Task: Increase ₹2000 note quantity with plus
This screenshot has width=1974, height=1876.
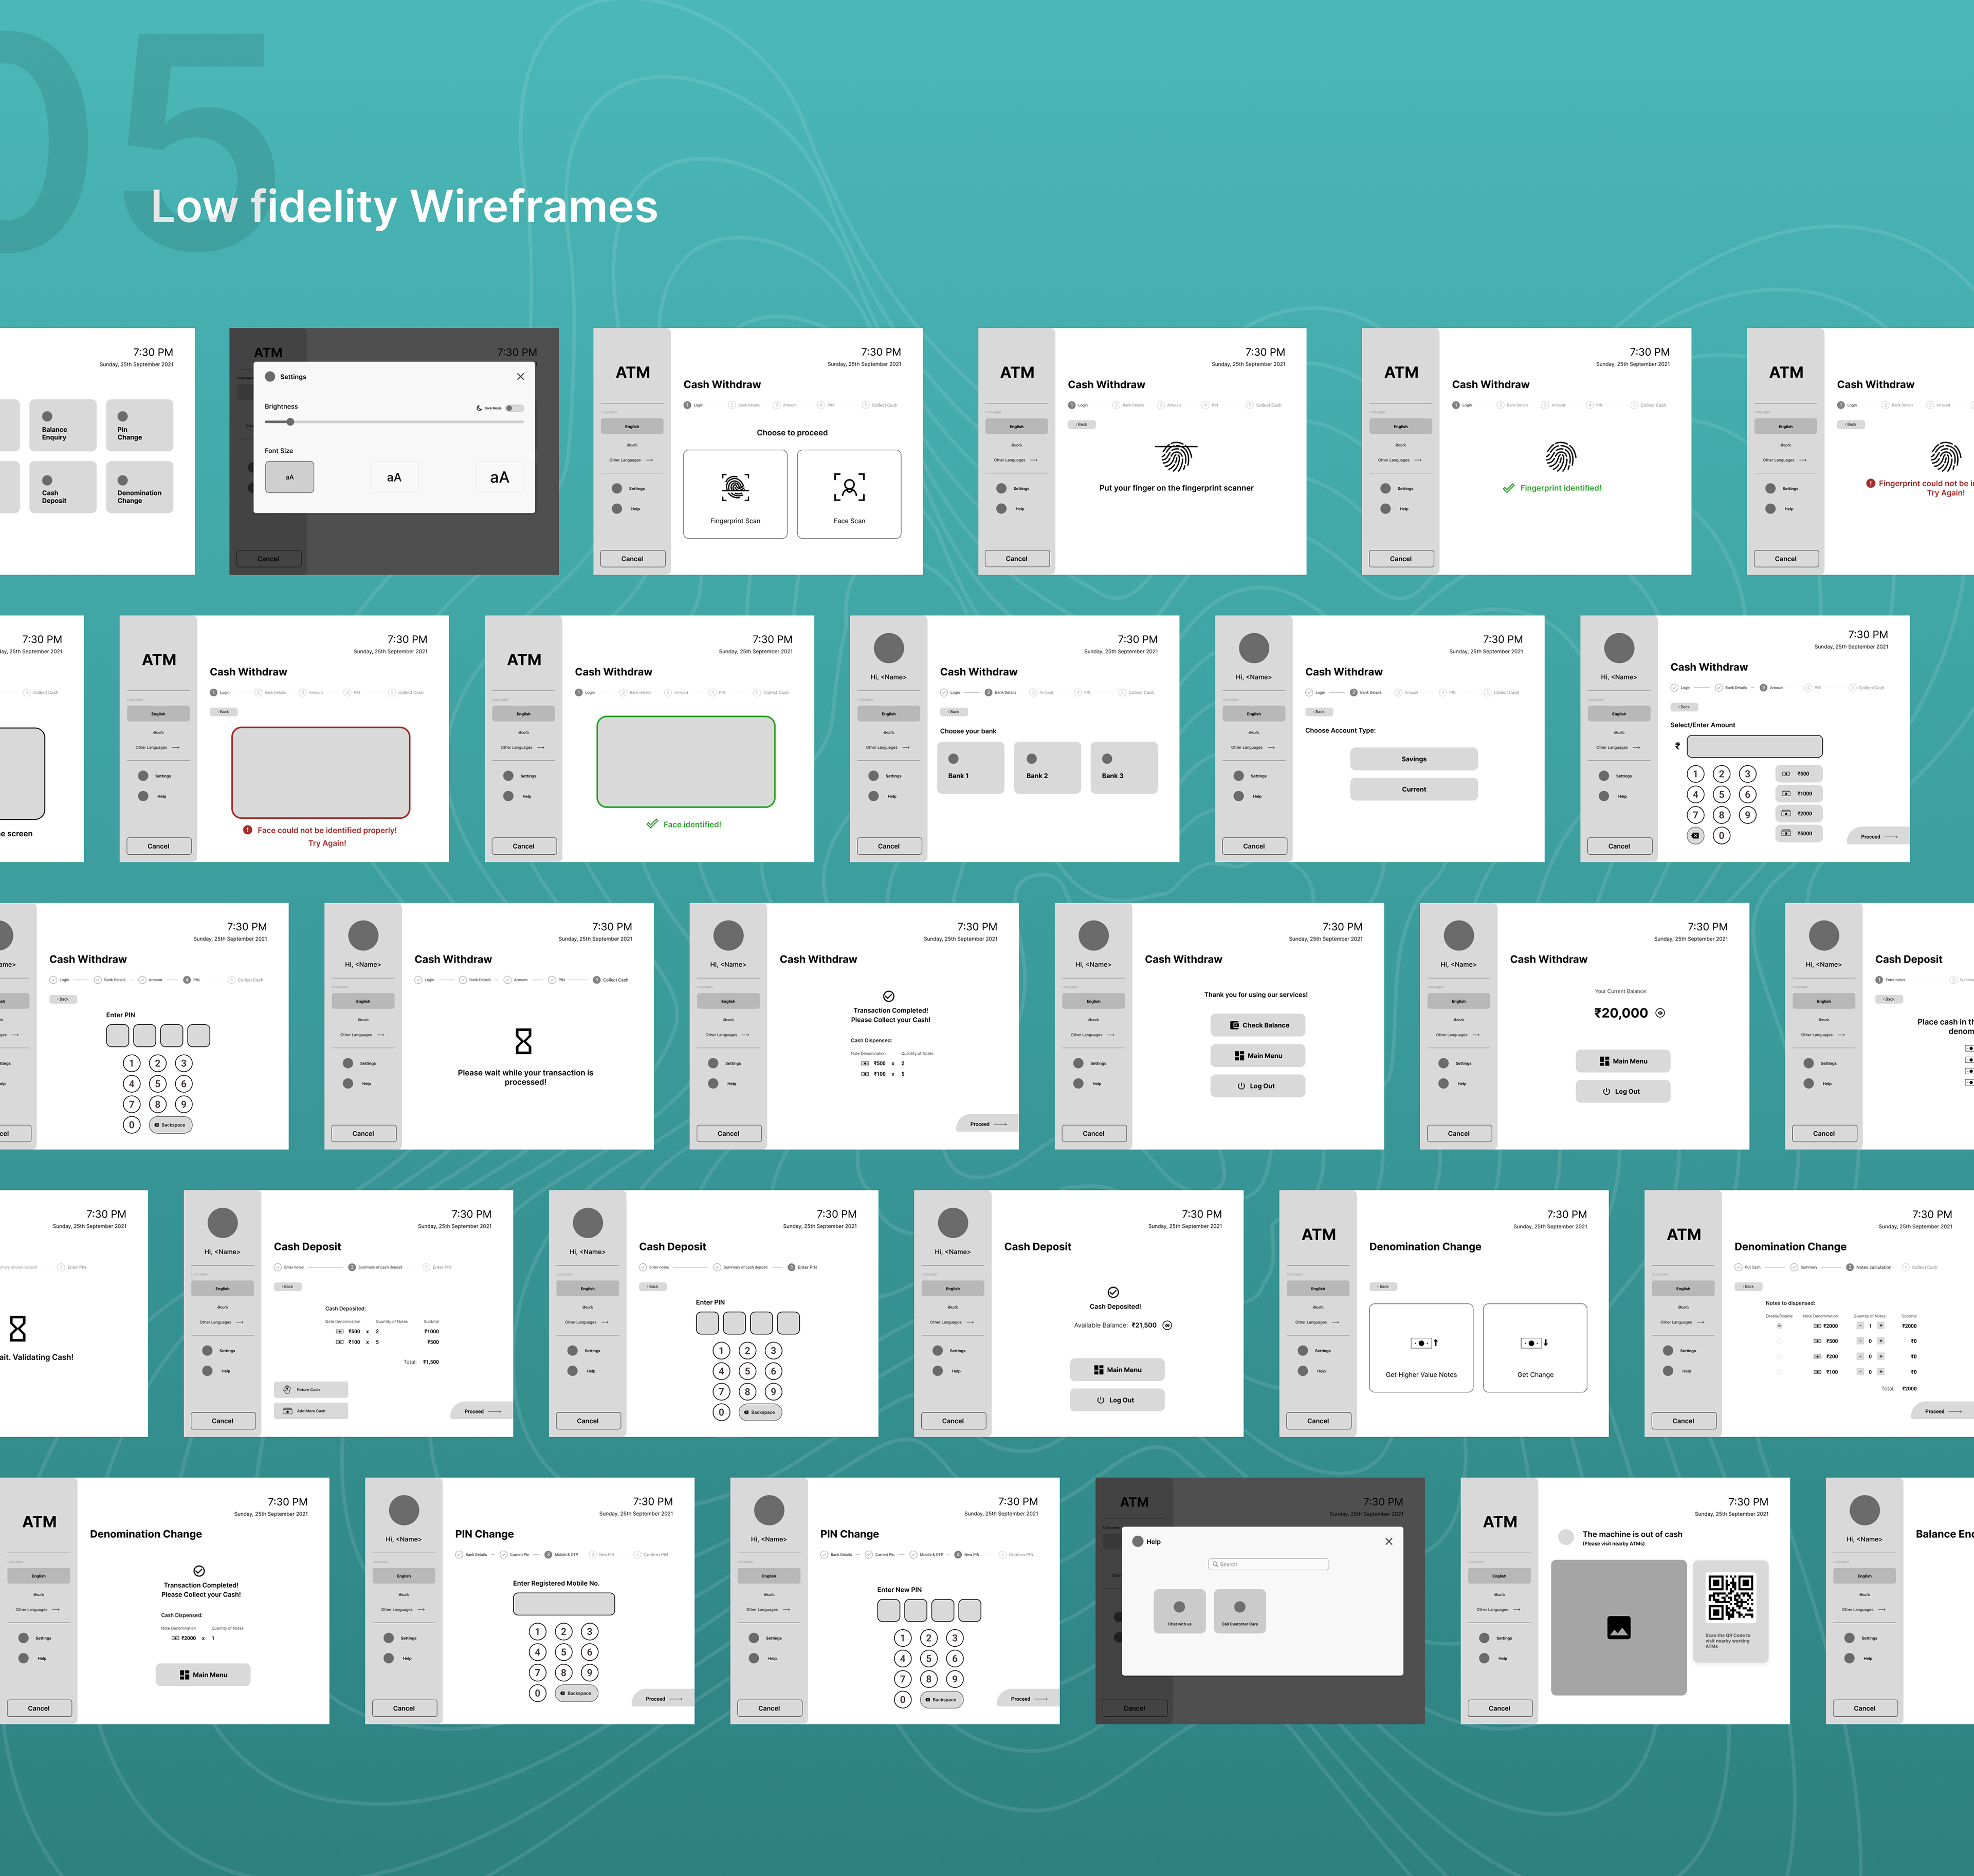Action: (1881, 1326)
